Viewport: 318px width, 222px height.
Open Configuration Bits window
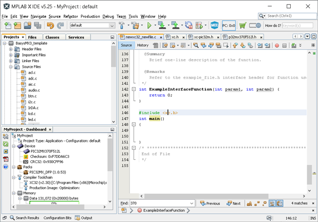(58, 218)
